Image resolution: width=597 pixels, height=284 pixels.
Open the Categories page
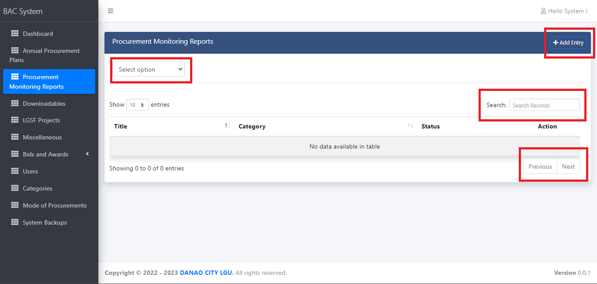pyautogui.click(x=49, y=188)
